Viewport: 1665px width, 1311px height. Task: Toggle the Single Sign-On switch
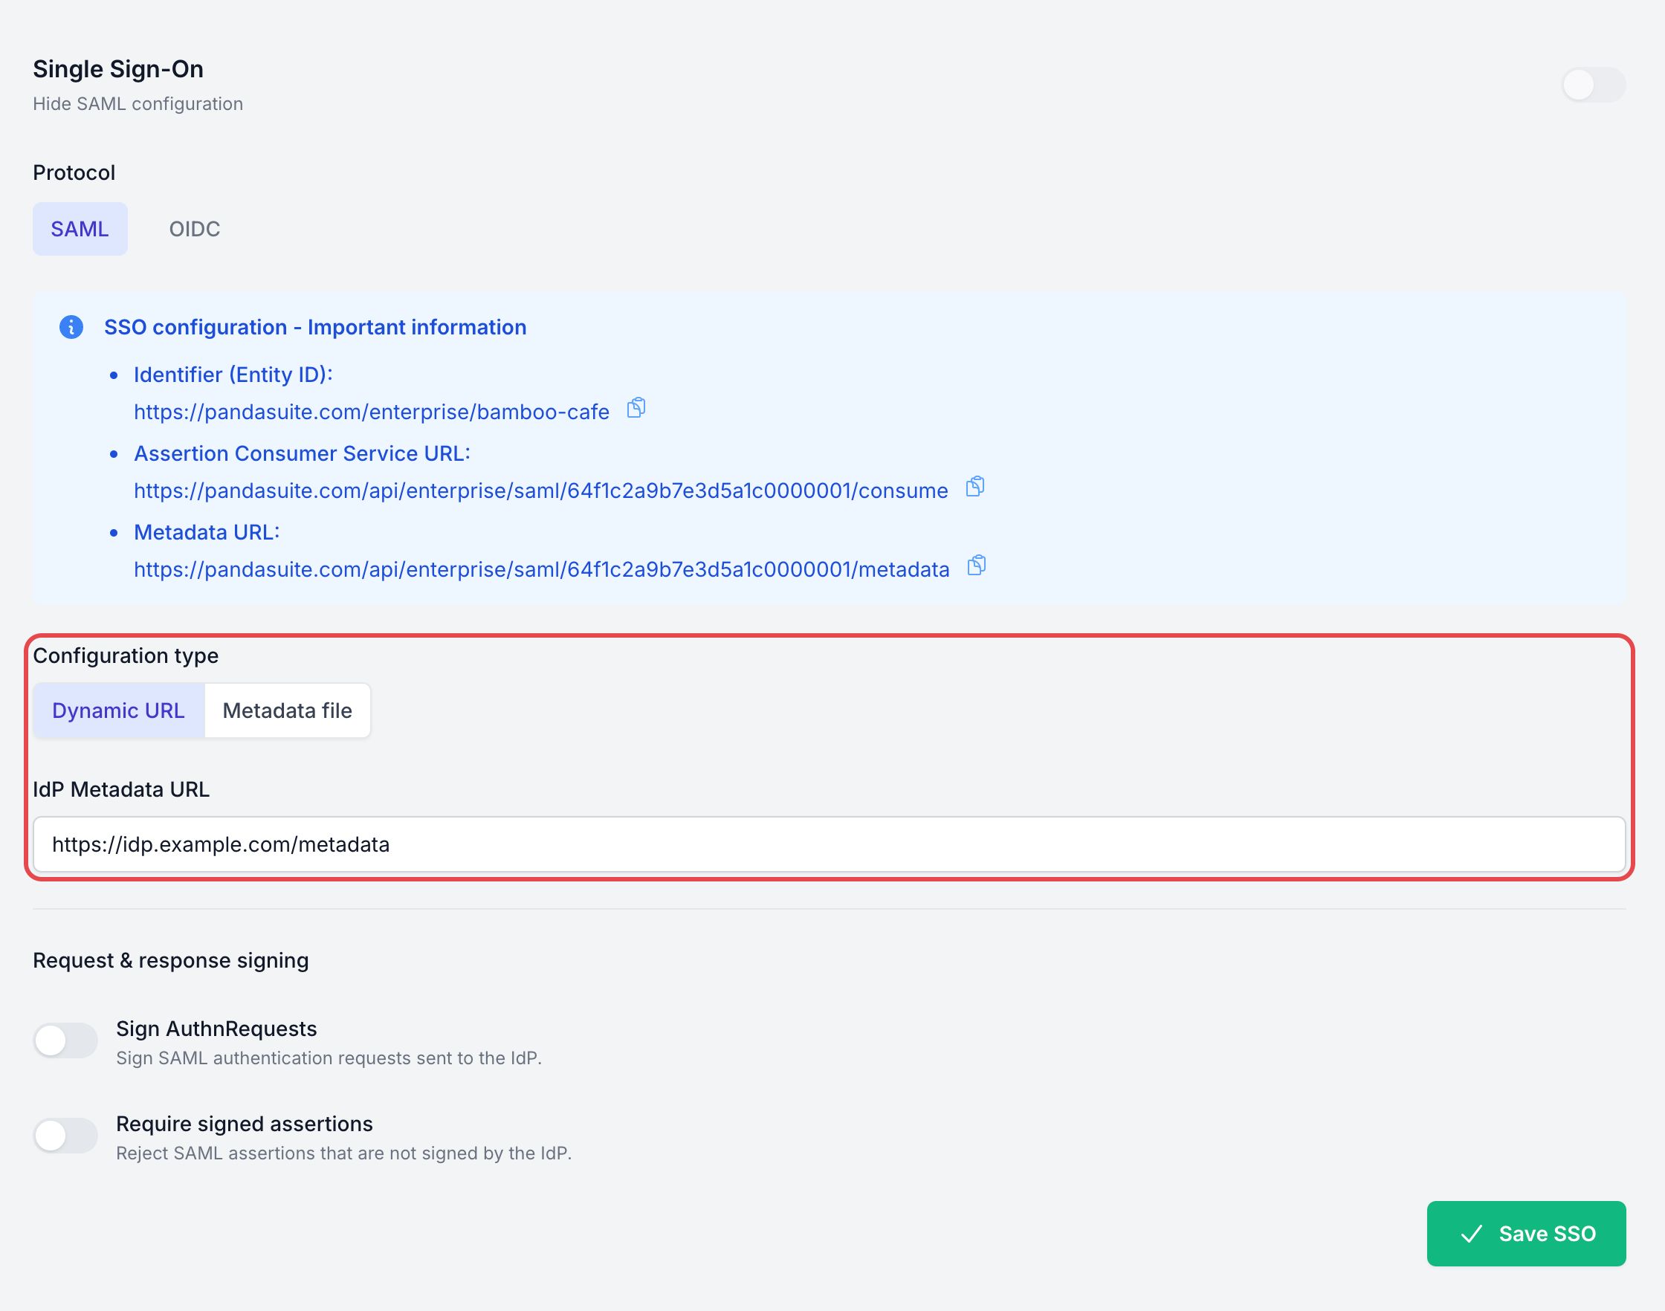(x=1594, y=85)
